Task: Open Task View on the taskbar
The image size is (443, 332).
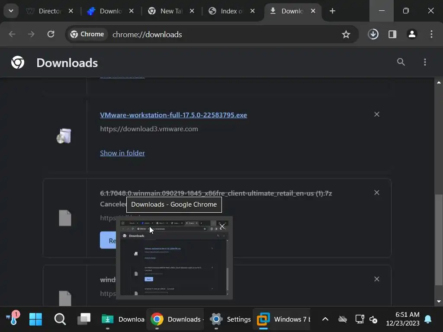Action: (x=84, y=319)
